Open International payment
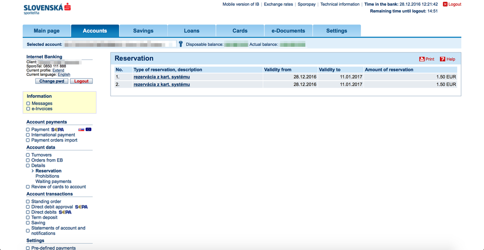Image resolution: width=484 pixels, height=250 pixels. (53, 135)
